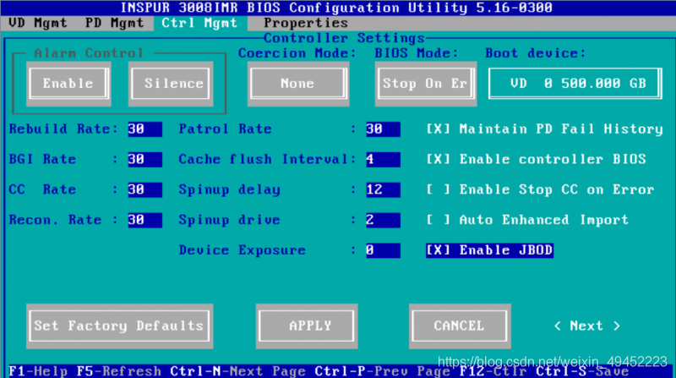Image resolution: width=676 pixels, height=378 pixels.
Task: Click Ctrl-N-Next Page hint
Action: (x=237, y=371)
